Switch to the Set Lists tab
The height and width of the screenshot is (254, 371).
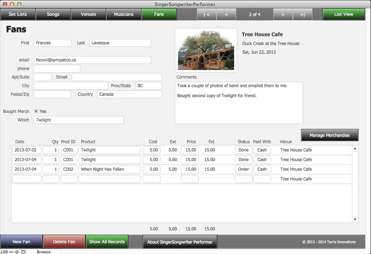[x=17, y=14]
